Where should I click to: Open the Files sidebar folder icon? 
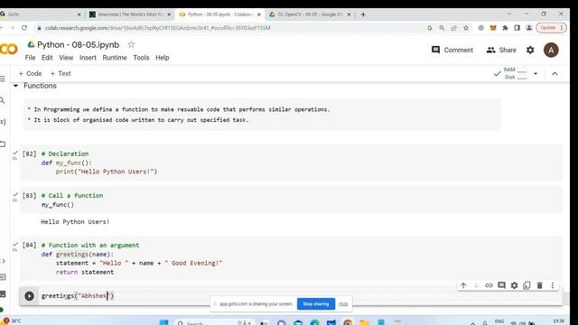3,144
